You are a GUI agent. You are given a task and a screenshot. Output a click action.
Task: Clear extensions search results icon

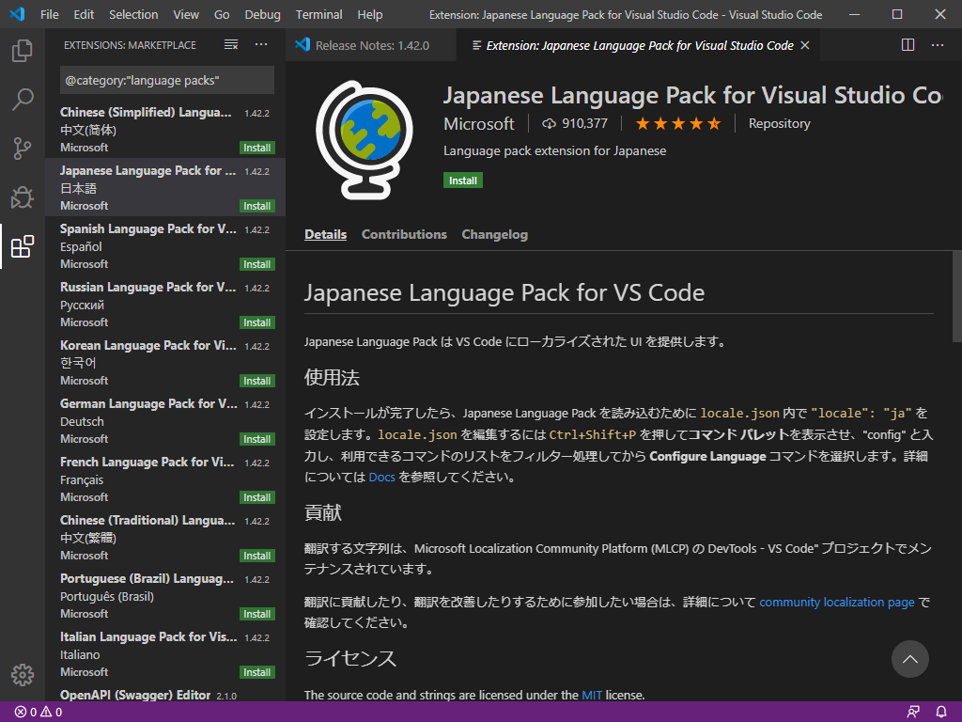click(231, 45)
